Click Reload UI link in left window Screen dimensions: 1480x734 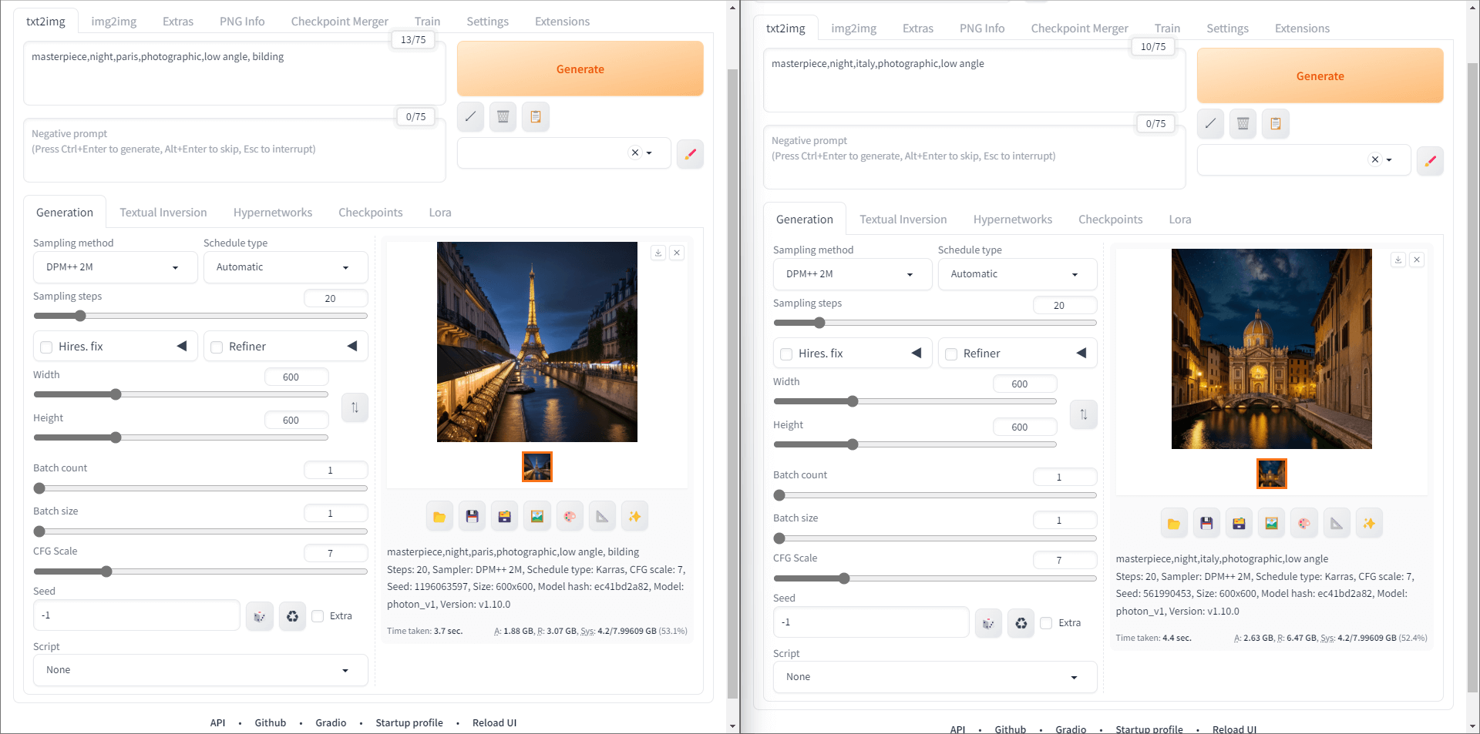click(x=495, y=723)
